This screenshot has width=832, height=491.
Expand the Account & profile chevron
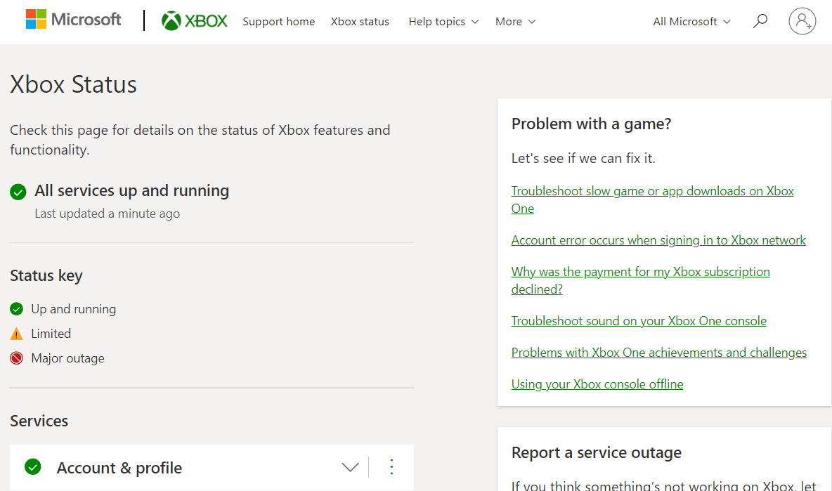(x=350, y=467)
